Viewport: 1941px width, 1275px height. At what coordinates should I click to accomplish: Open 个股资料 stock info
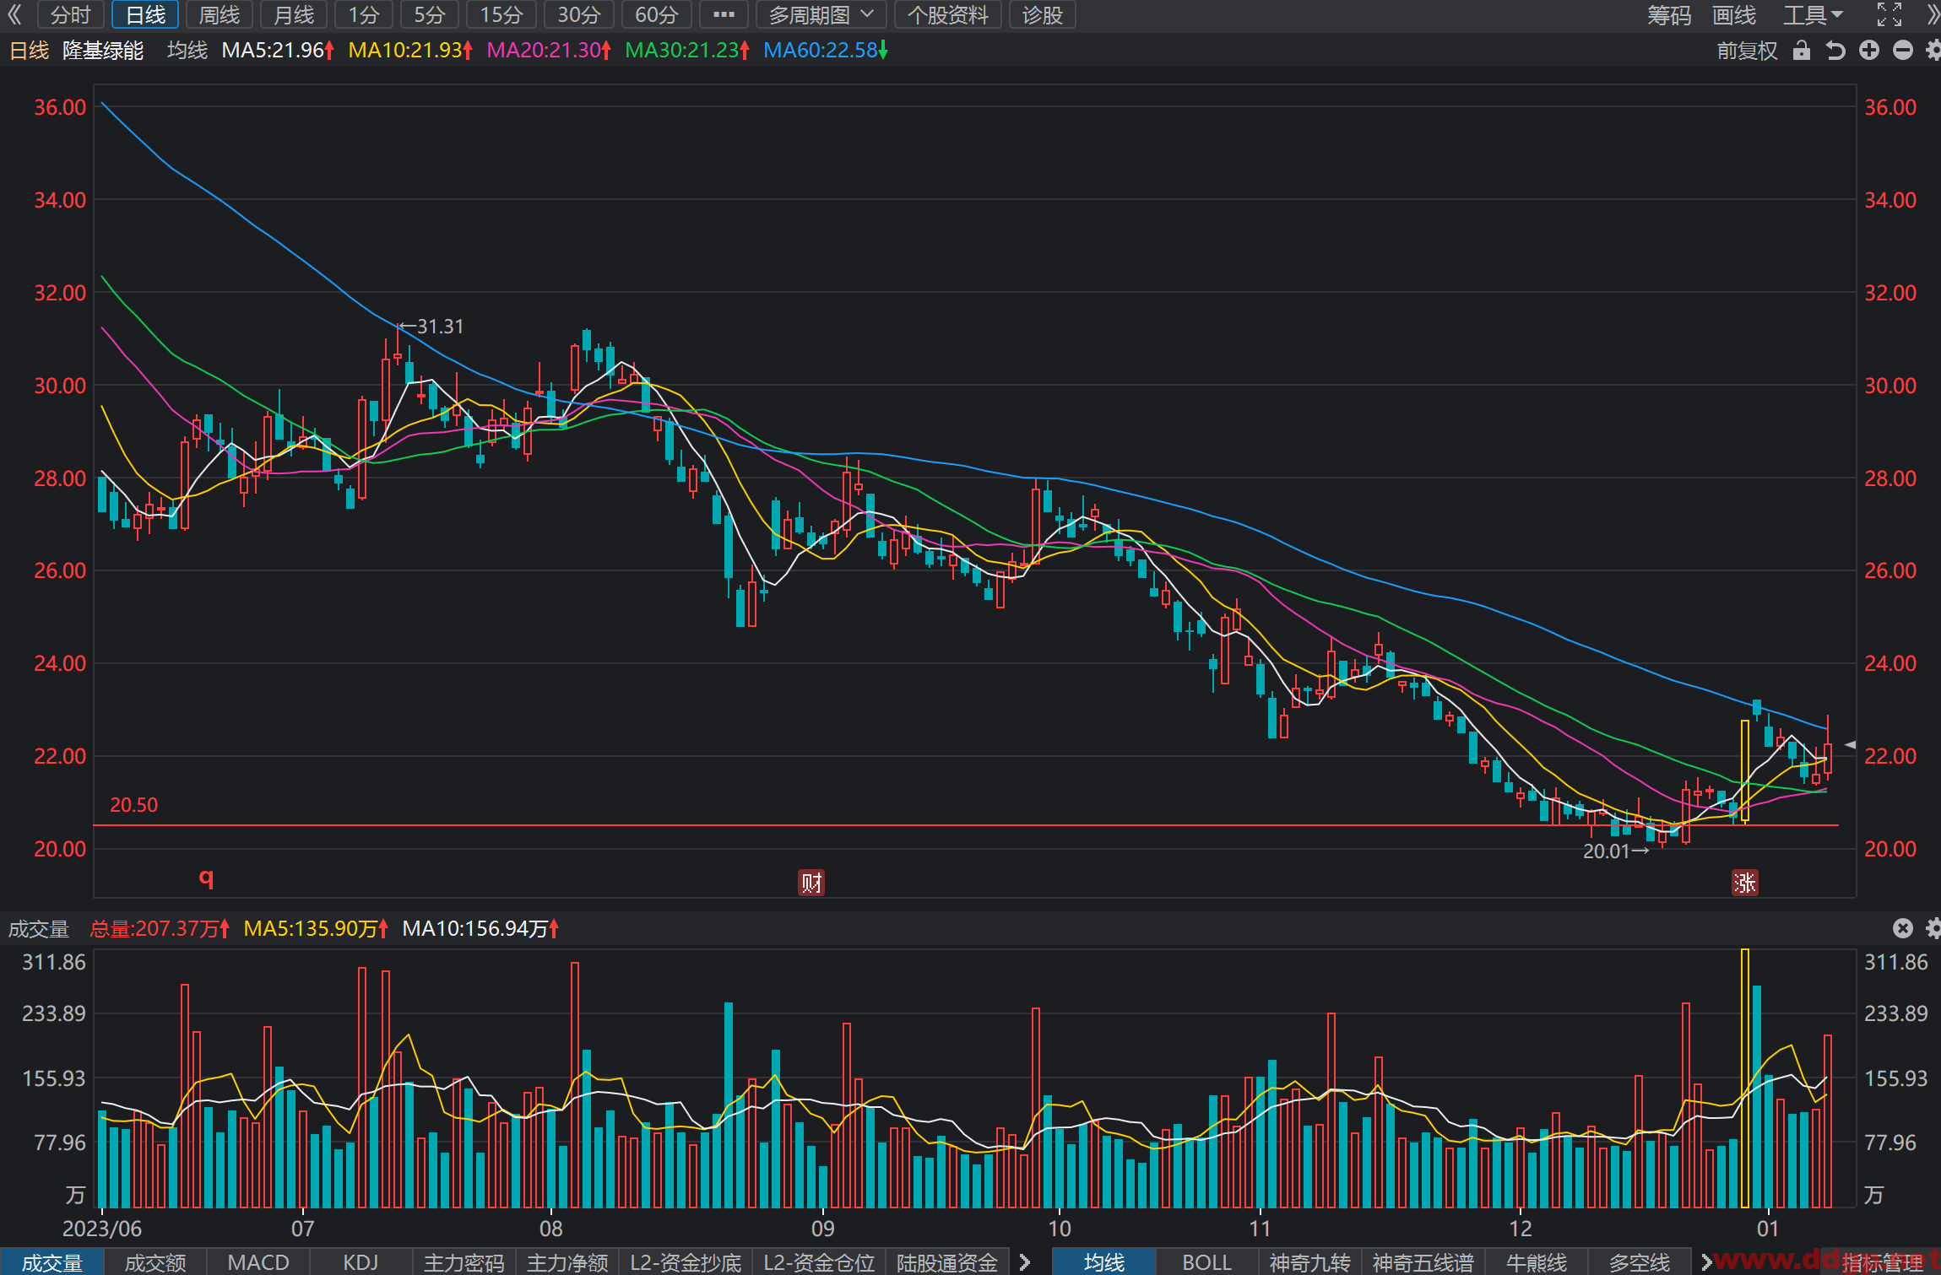coord(947,14)
